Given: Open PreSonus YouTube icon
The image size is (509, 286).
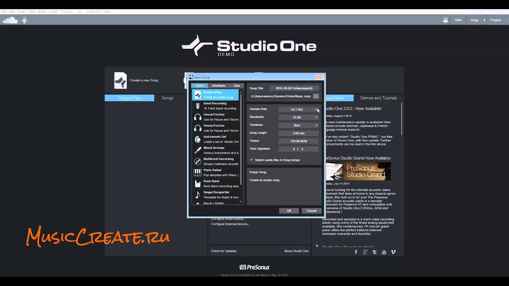Looking at the screenshot, I should pyautogui.click(x=384, y=252).
